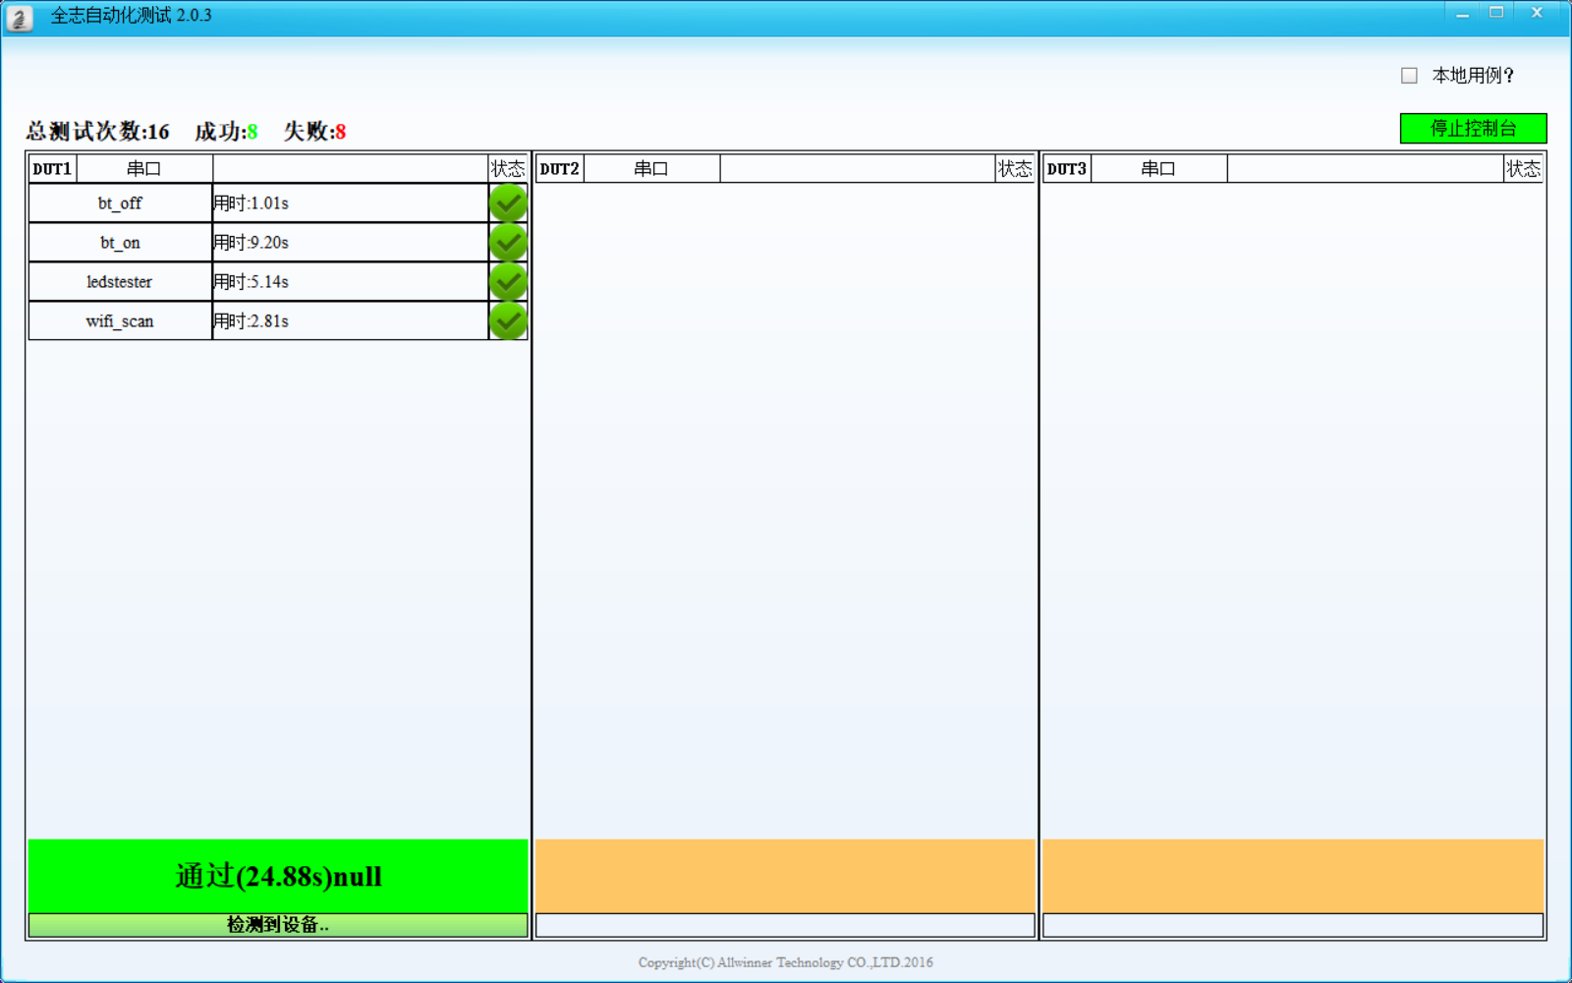This screenshot has height=983, width=1572.
Task: Click the empty DUT3 progress bar
Action: (1292, 925)
